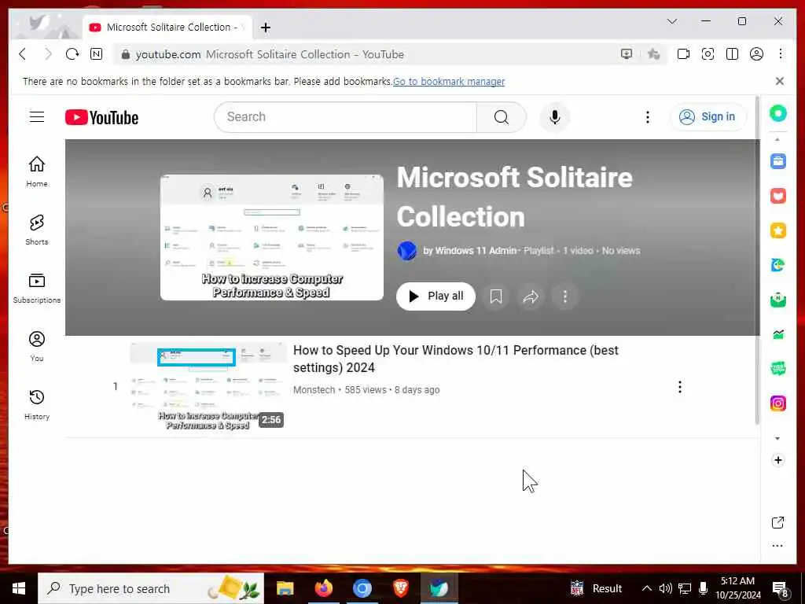The image size is (805, 604).
Task: Open the green circle icon atop browser sidebar
Action: [777, 113]
